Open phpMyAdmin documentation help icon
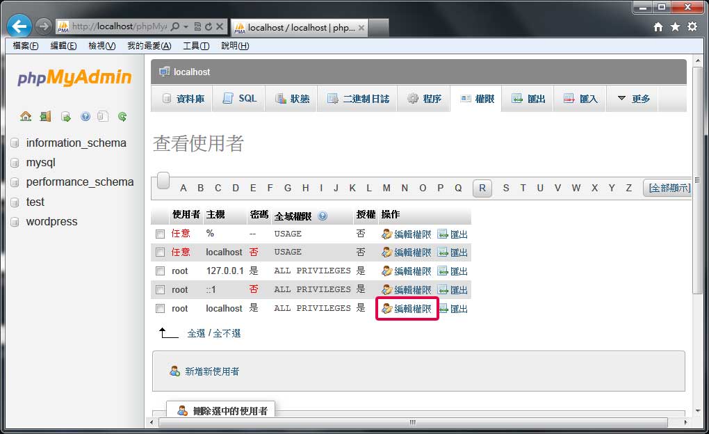This screenshot has width=709, height=434. click(85, 116)
